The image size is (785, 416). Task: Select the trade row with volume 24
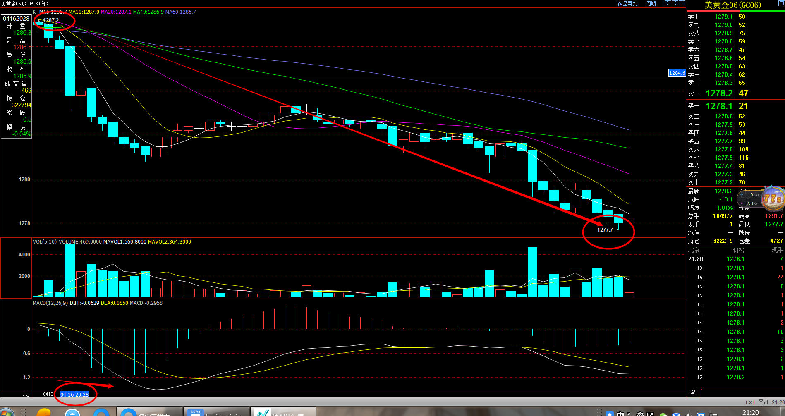735,277
